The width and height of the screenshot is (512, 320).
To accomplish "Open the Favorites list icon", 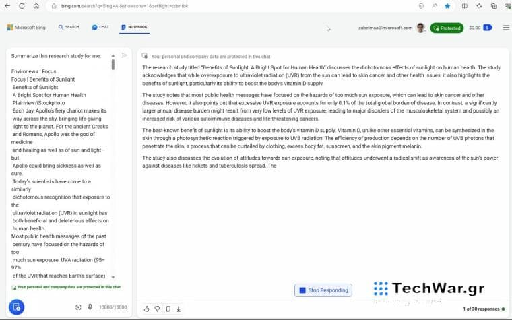I will click(479, 6).
